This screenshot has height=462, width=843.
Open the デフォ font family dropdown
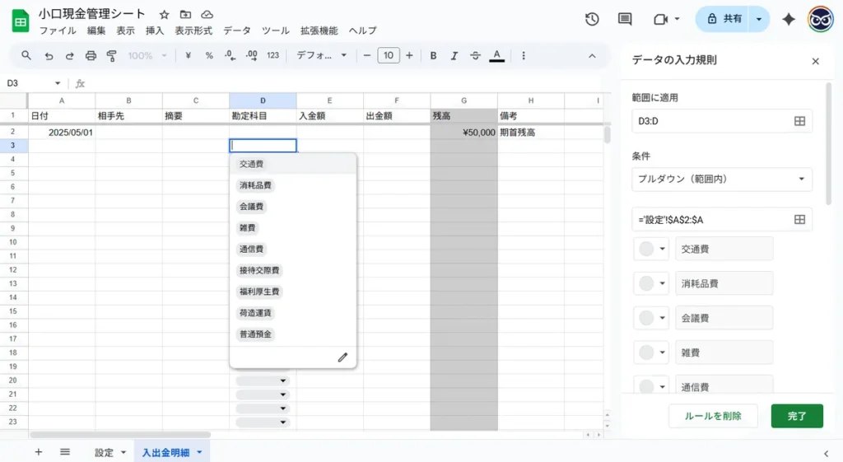(x=322, y=55)
